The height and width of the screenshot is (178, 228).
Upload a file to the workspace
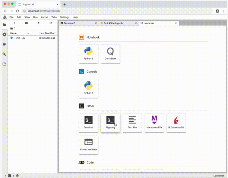38,23
